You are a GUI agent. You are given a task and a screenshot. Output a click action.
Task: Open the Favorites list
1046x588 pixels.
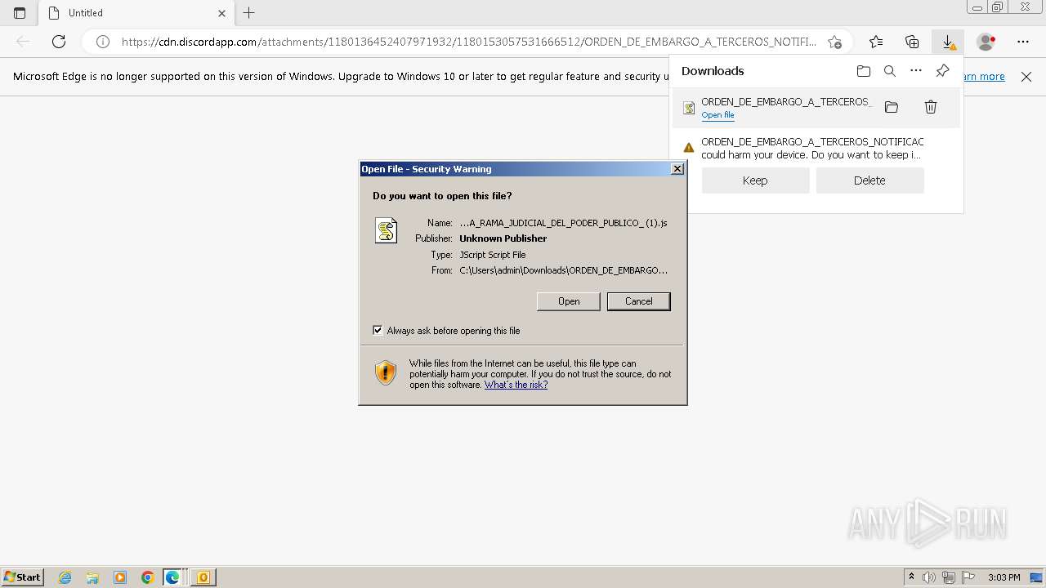[876, 42]
